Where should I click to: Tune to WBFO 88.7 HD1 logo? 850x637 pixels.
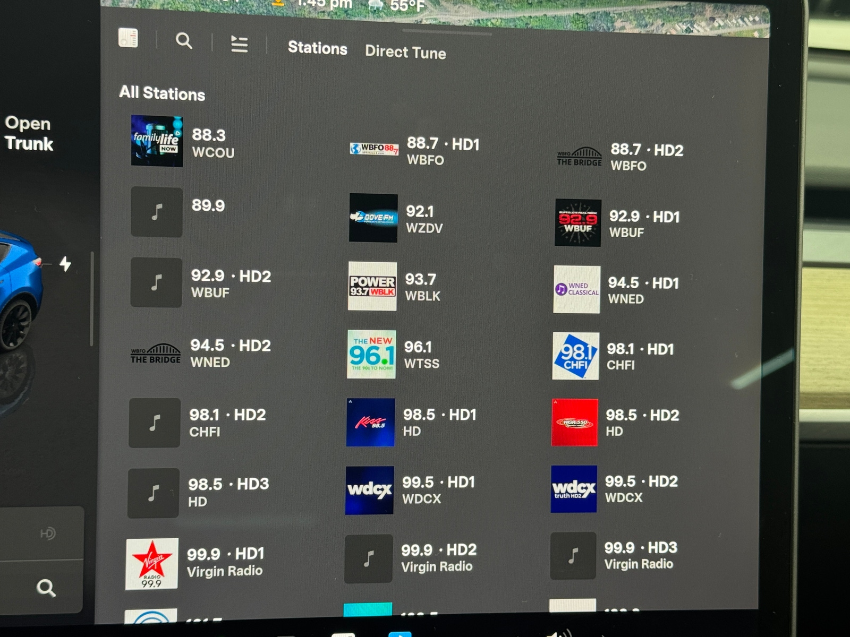374,149
